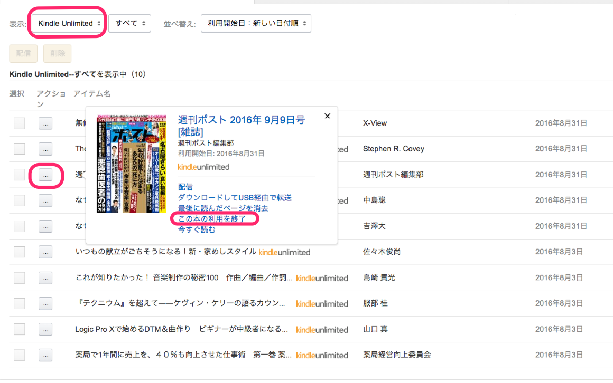Click the disabled 配信 button

(23, 53)
